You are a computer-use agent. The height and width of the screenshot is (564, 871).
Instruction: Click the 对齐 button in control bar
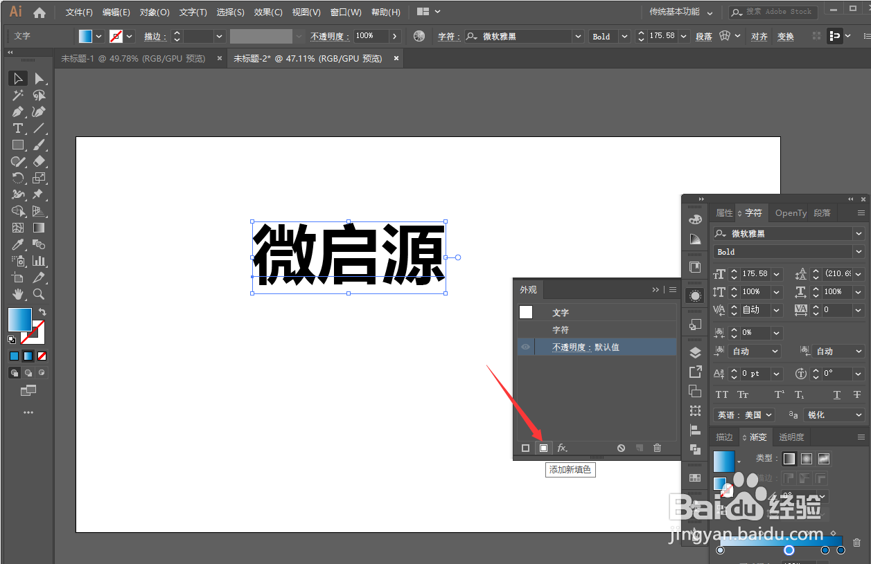point(759,36)
